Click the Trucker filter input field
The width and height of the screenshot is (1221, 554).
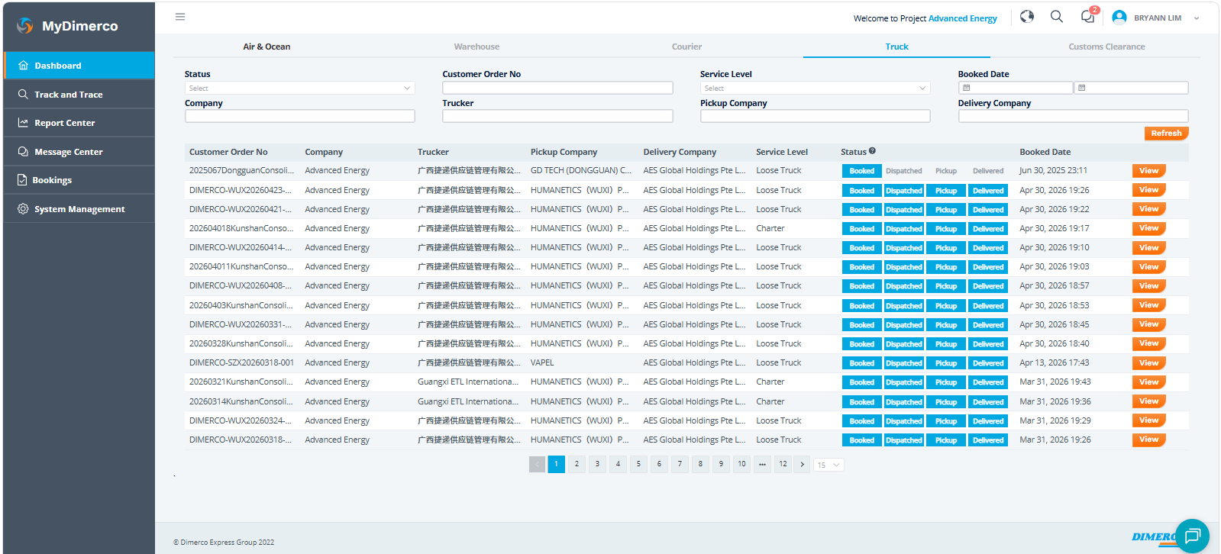pyautogui.click(x=557, y=116)
